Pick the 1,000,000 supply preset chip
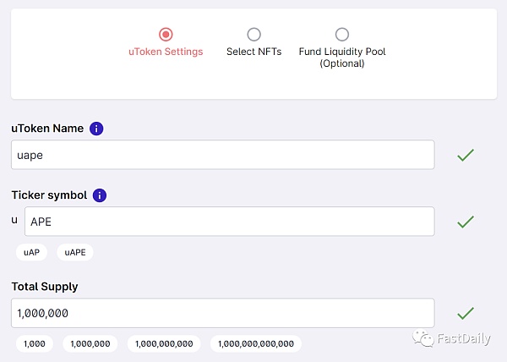Image resolution: width=507 pixels, height=362 pixels. pos(90,343)
